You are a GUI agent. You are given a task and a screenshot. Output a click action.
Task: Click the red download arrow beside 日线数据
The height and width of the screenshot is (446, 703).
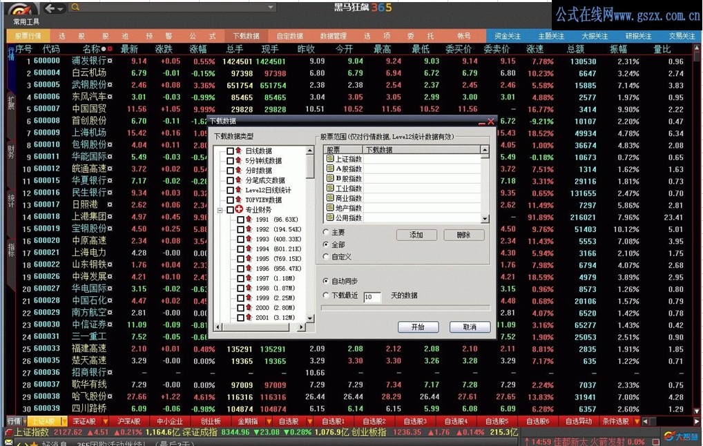[238, 151]
